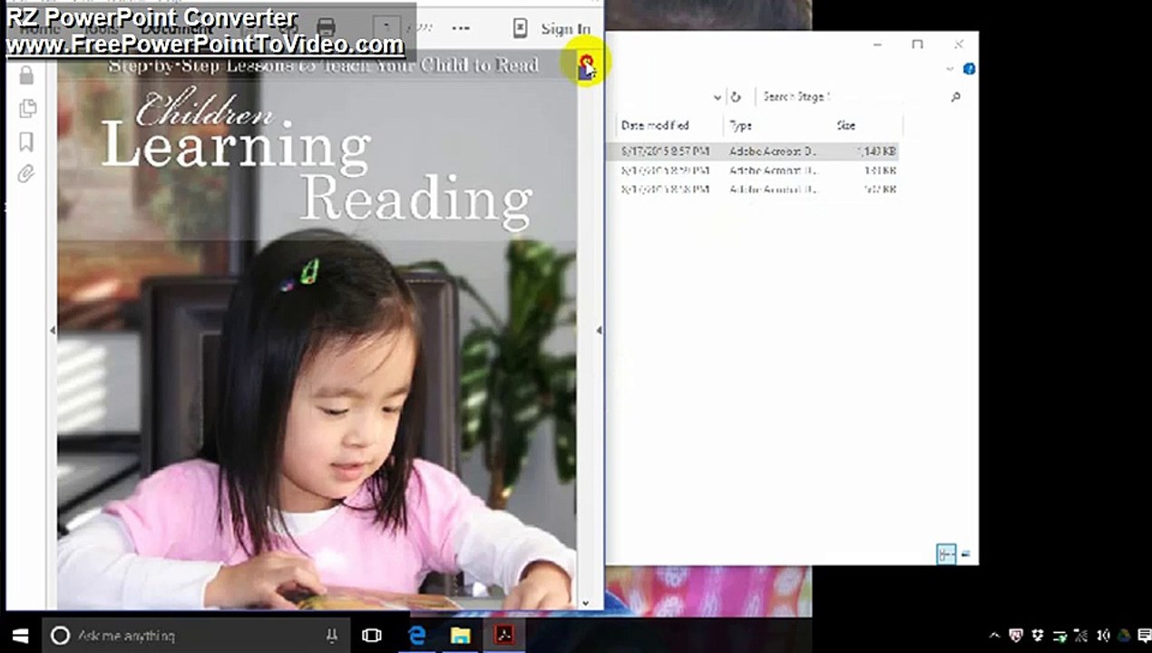Viewport: 1152px width, 653px height.
Task: Open the volume control in system tray
Action: [x=1104, y=636]
